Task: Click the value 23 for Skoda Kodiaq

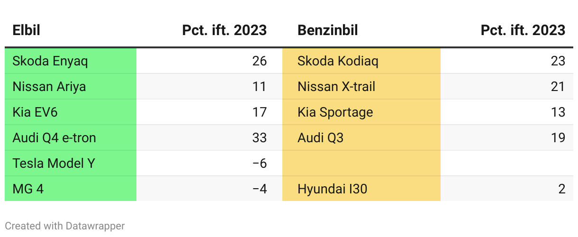Action: click(558, 61)
